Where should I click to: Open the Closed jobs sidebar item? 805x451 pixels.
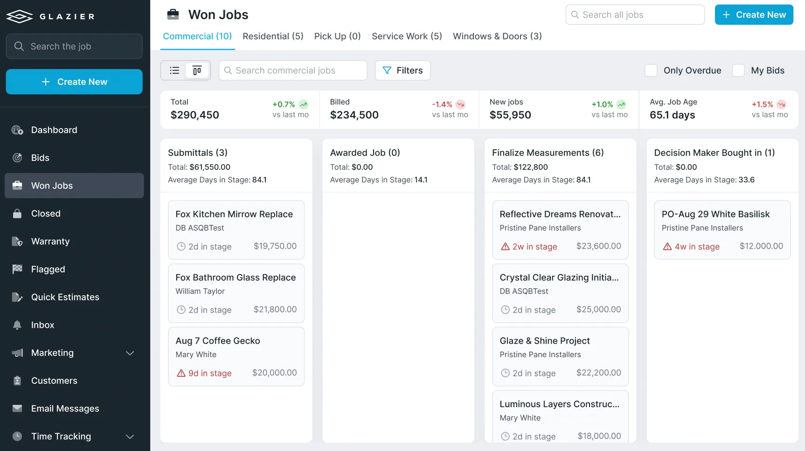[74, 214]
